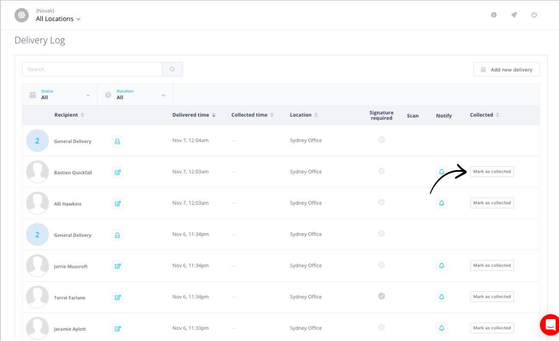The height and width of the screenshot is (341, 559).
Task: Open the Status filter dropdown
Action: coord(60,95)
